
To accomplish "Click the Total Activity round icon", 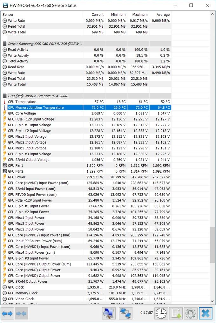I will [4, 61].
